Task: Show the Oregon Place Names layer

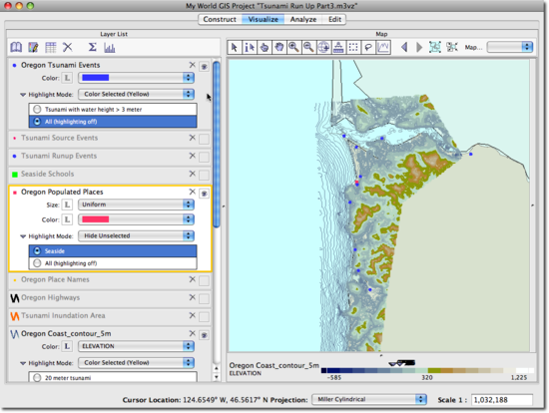Action: point(204,280)
